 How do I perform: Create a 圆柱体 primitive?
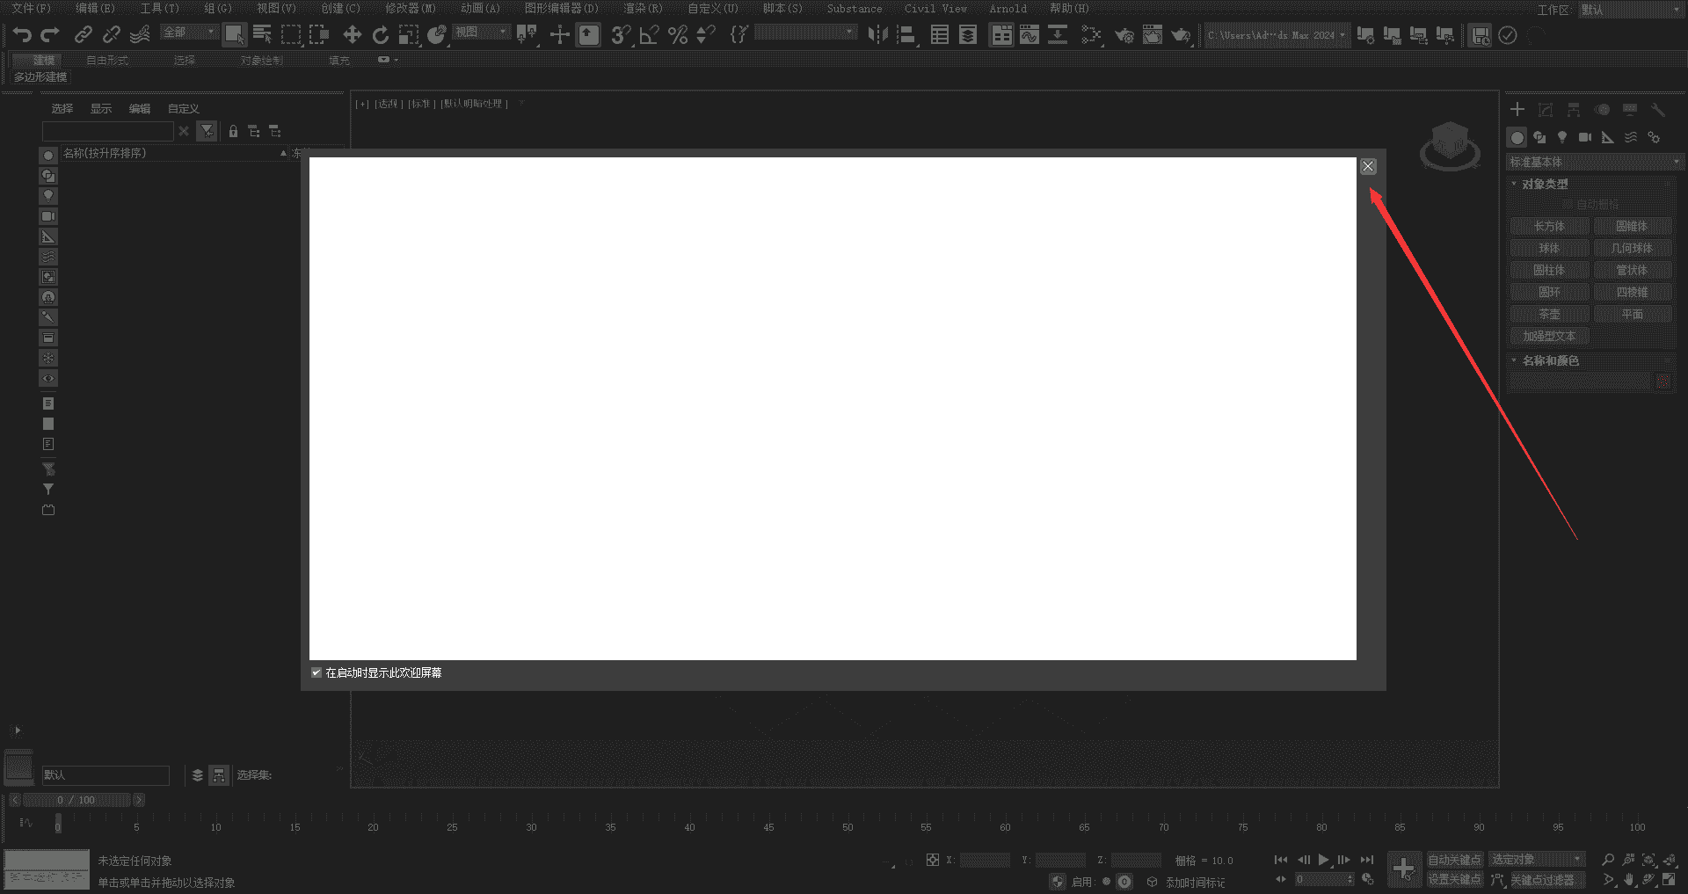click(x=1549, y=270)
